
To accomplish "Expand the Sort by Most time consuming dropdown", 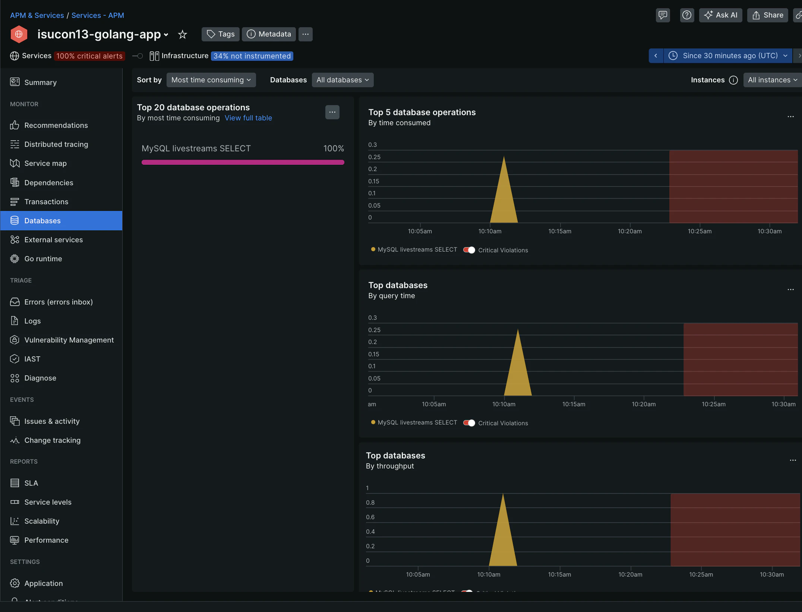I will click(x=211, y=80).
